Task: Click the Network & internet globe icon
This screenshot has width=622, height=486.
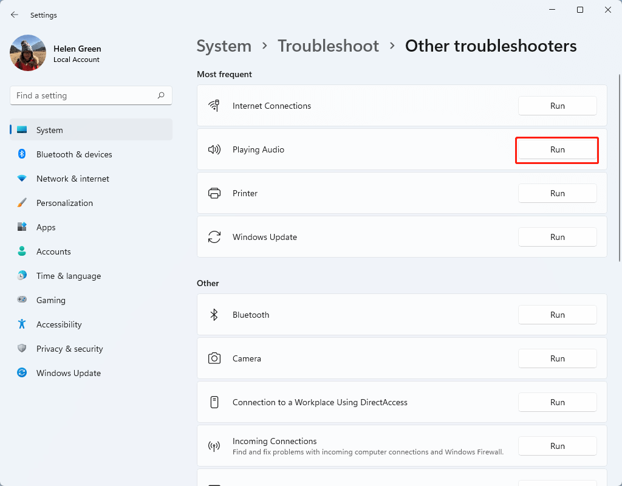Action: click(22, 179)
